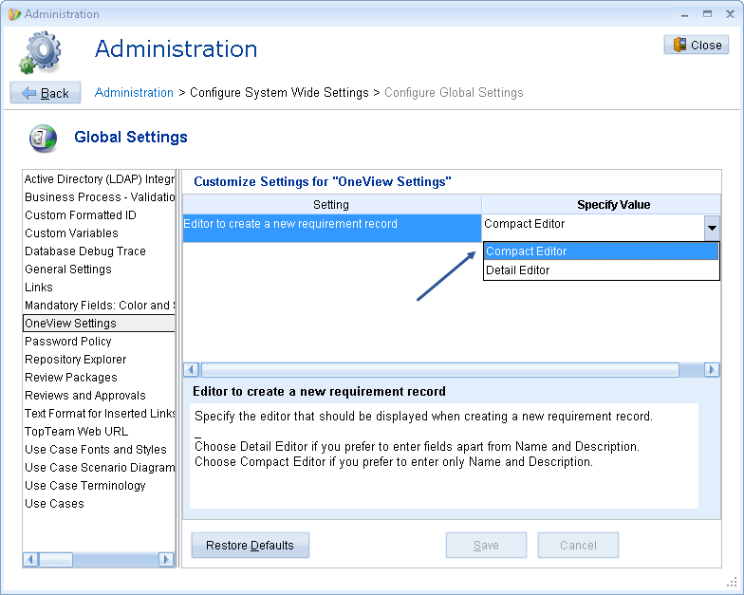The width and height of the screenshot is (744, 595).
Task: Click Restore Defaults button
Action: pos(251,545)
